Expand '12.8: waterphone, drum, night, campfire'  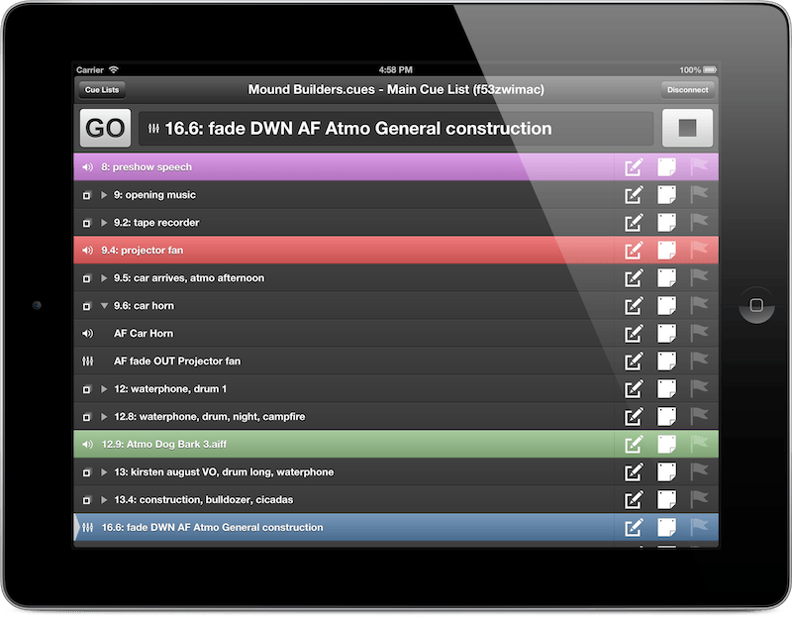click(106, 416)
